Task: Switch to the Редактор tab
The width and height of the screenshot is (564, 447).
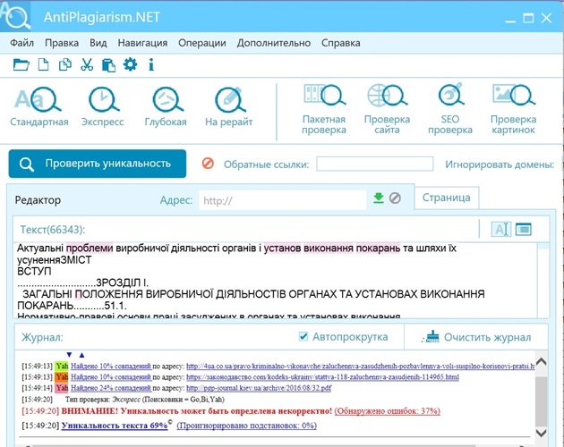Action: tap(38, 200)
